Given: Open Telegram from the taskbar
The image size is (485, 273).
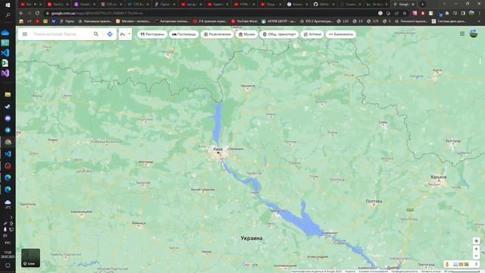Looking at the screenshot, I should pos(8,130).
